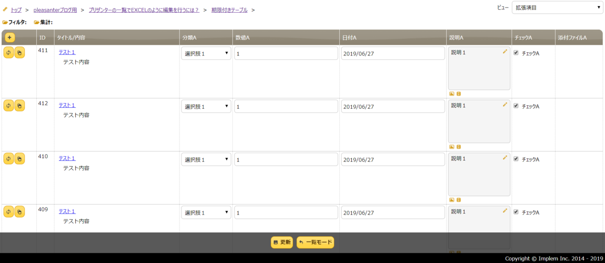Toggle チェックA checkbox in row 409
Screen dimensions: 605x263
tap(516, 212)
